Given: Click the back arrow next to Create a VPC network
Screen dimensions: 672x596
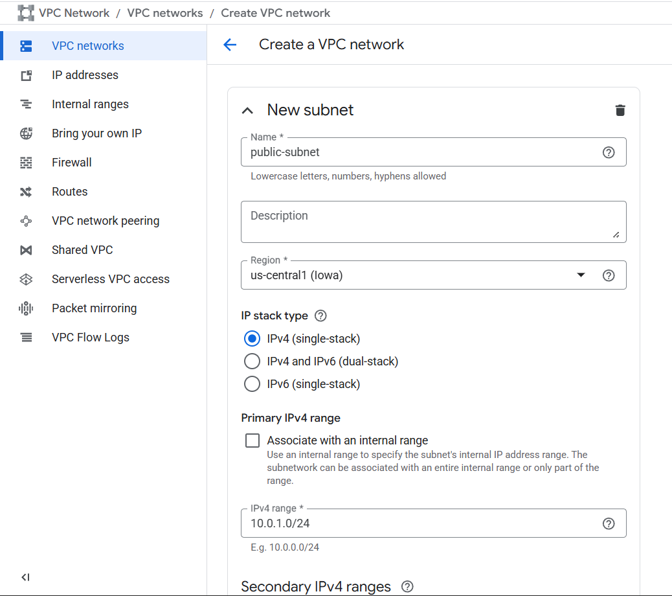Looking at the screenshot, I should 230,45.
